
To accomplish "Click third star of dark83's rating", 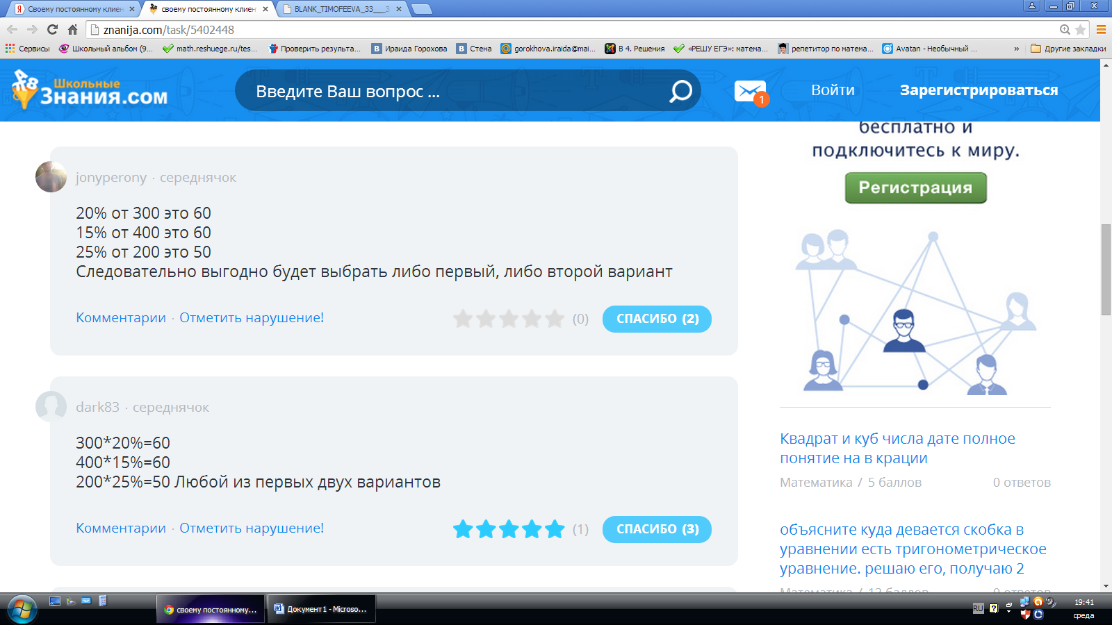I will point(509,529).
